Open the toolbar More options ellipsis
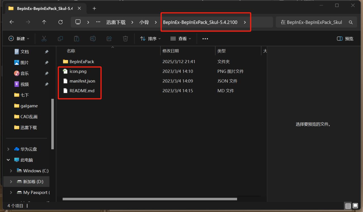The width and height of the screenshot is (363, 212). pos(205,39)
